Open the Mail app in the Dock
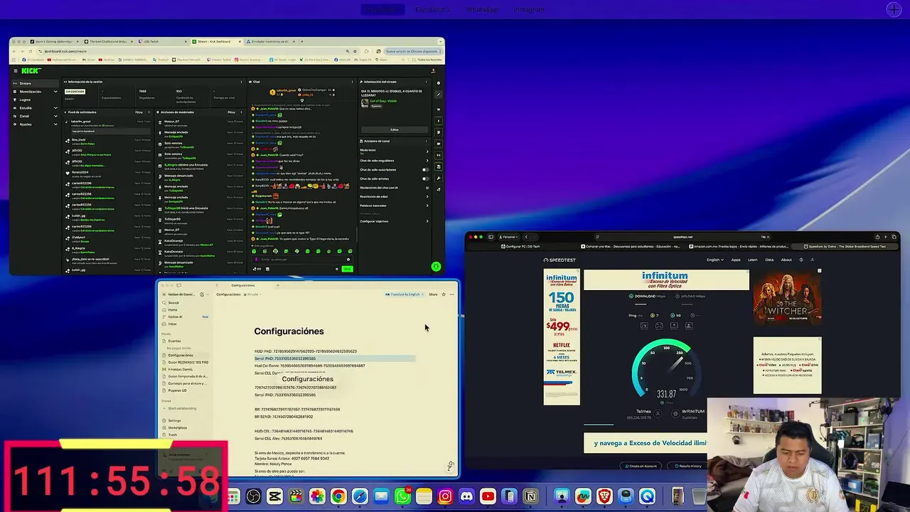 [381, 496]
